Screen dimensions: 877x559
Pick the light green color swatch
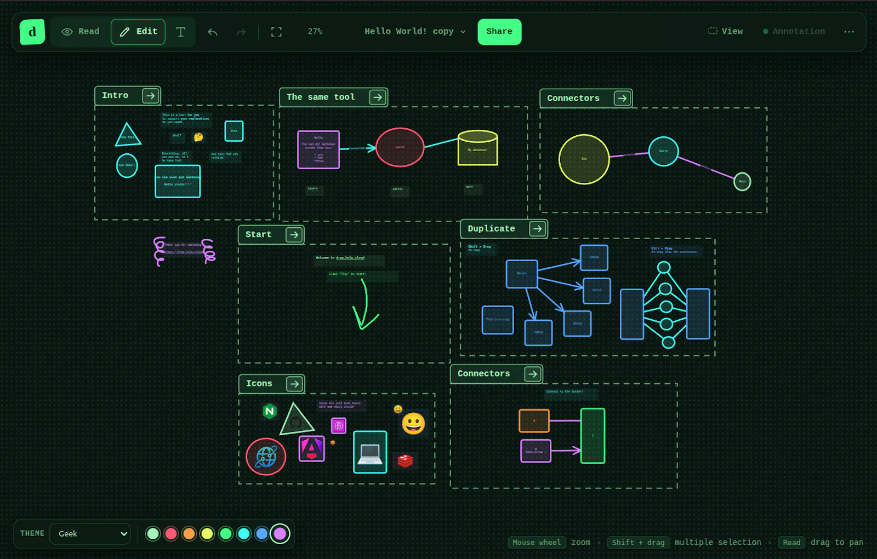pos(153,534)
